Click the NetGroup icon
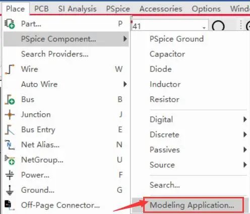 click(x=10, y=160)
